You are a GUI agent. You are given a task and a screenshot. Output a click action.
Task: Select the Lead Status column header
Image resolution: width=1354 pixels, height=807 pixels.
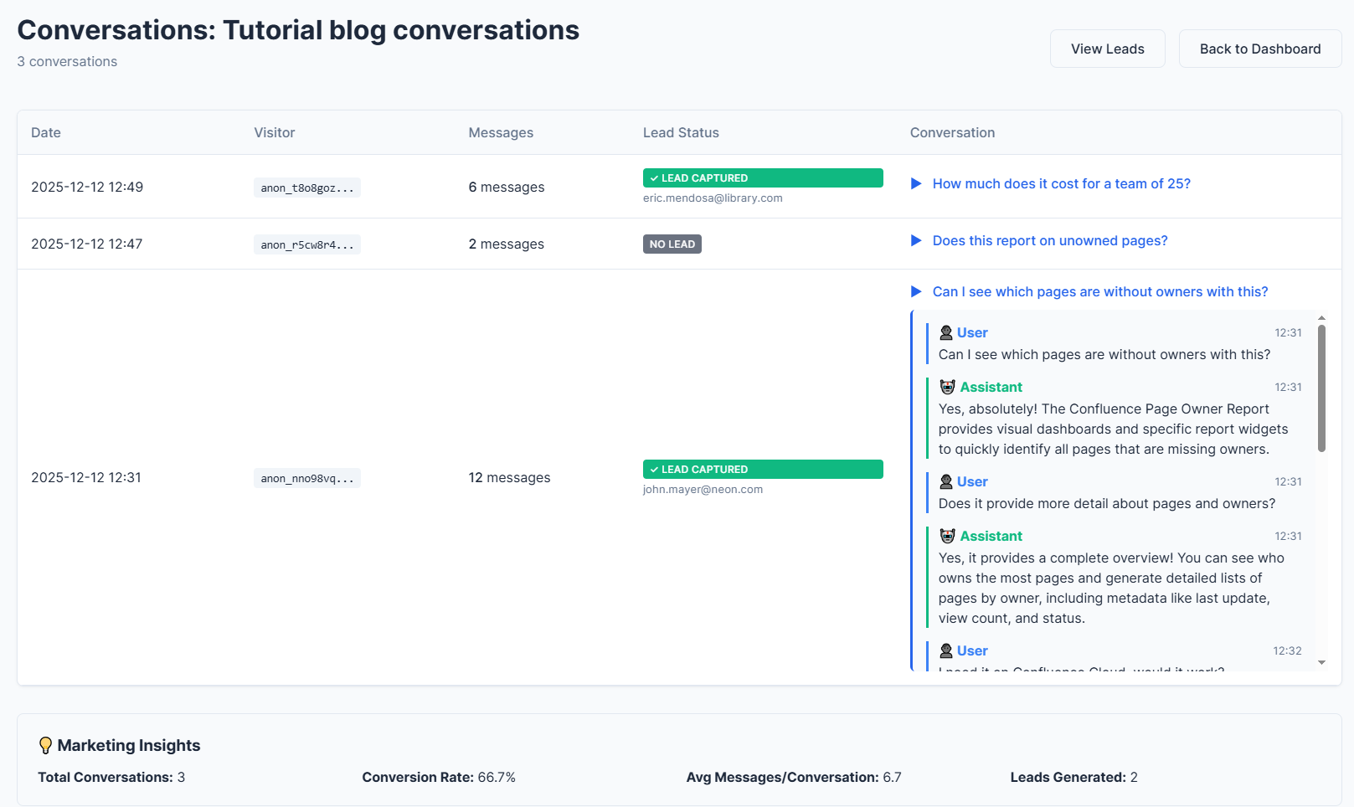click(681, 132)
